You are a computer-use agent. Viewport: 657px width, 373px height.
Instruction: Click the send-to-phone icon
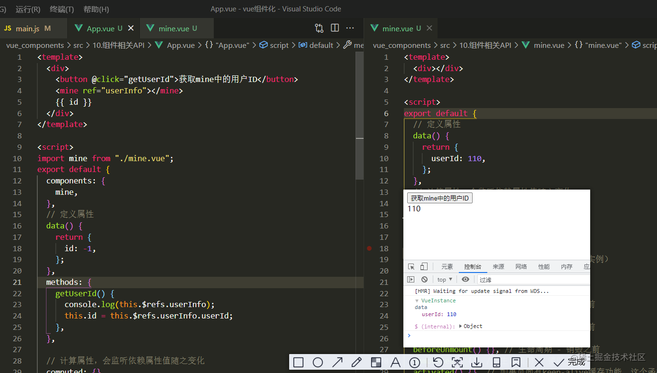point(496,363)
